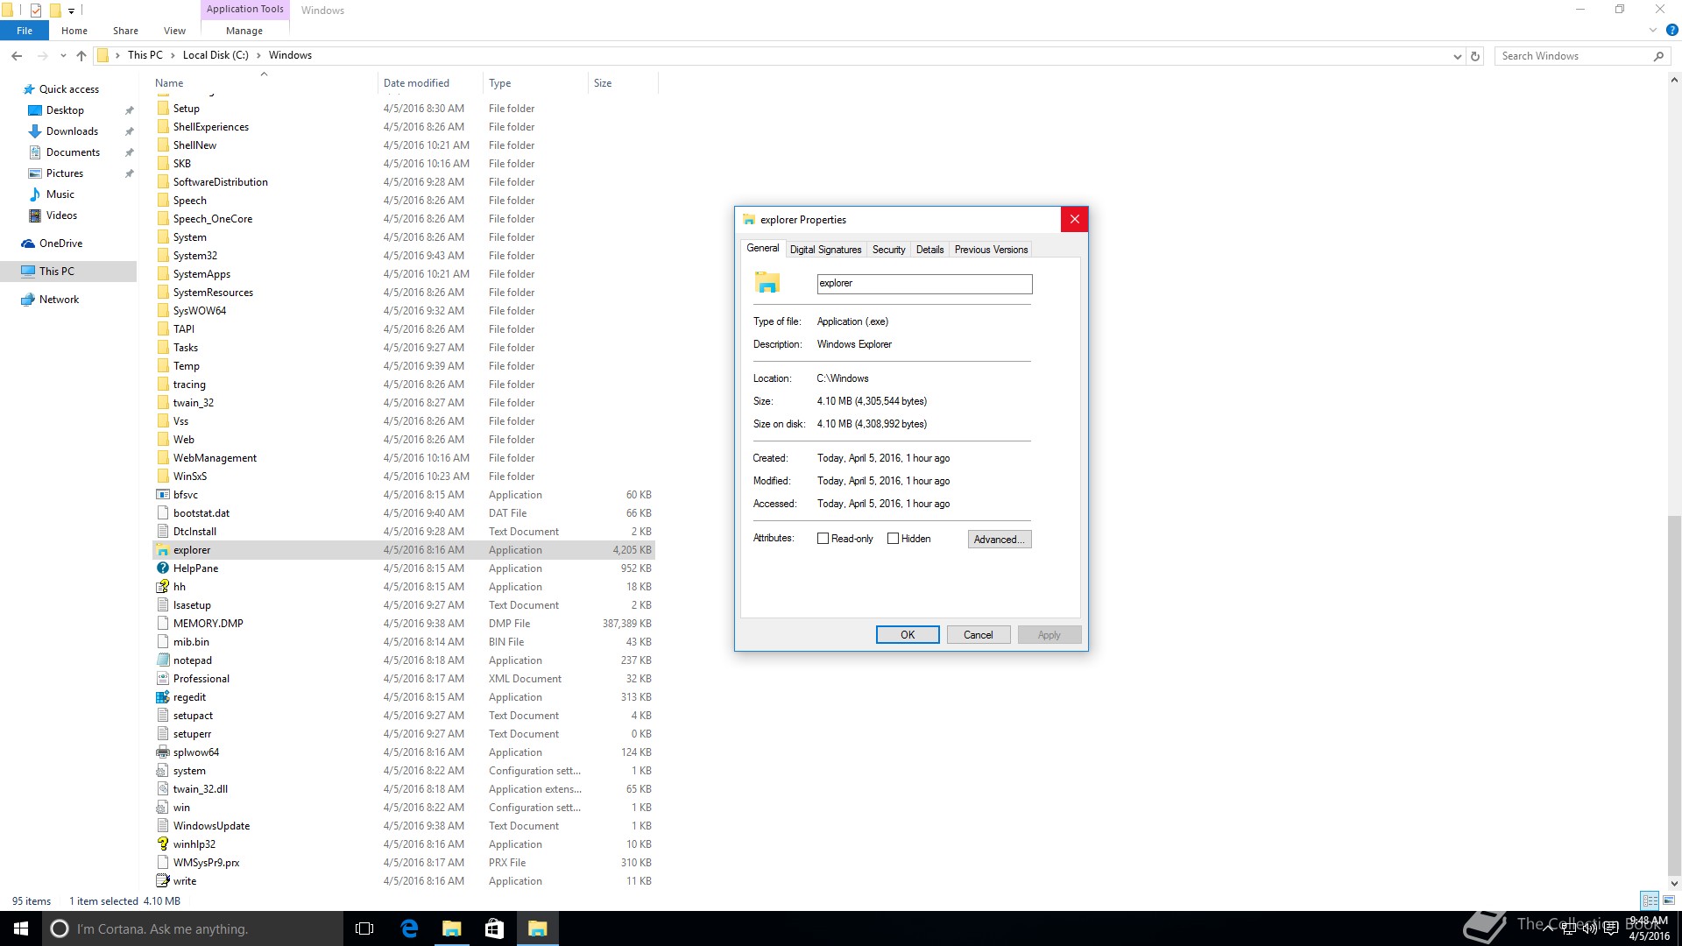
Task: Open Windows Store from taskbar
Action: click(494, 928)
